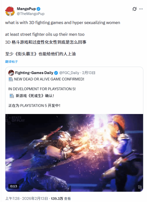Open the MangoPup display name
Screen dimensions: 147x202
26,9
